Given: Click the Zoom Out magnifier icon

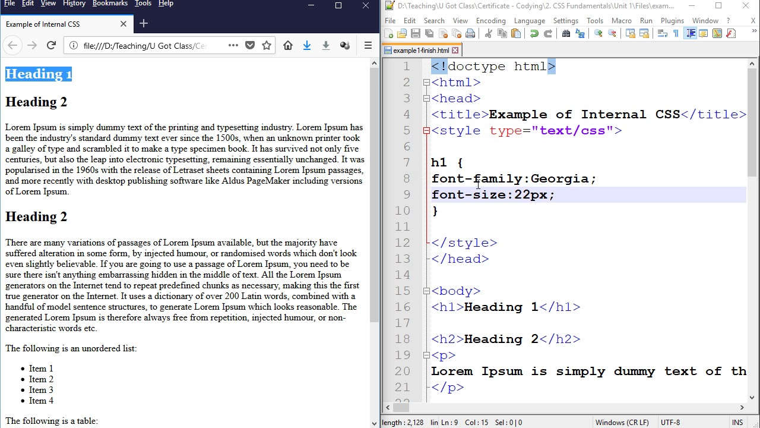Looking at the screenshot, I should point(612,34).
